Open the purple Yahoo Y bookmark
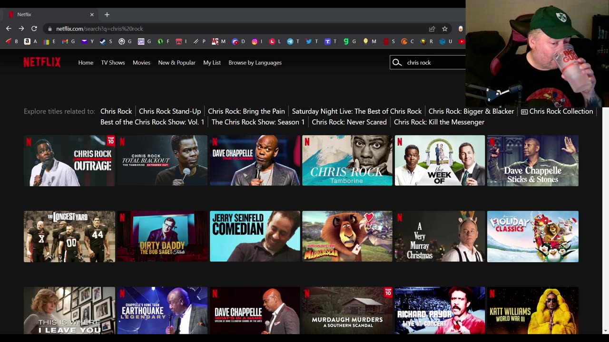The image size is (609, 342). click(87, 41)
